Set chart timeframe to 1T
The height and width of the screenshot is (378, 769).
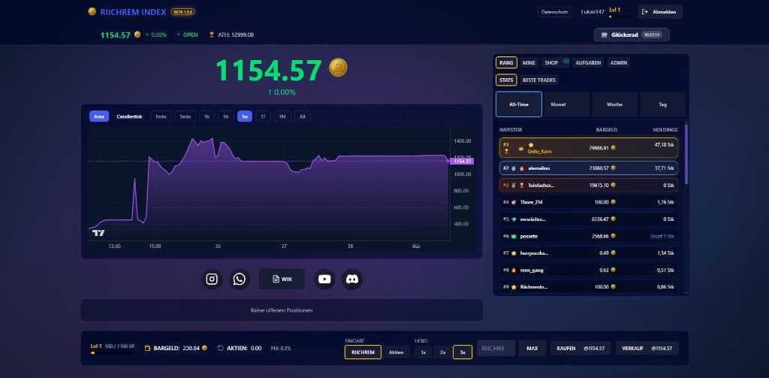pyautogui.click(x=263, y=116)
